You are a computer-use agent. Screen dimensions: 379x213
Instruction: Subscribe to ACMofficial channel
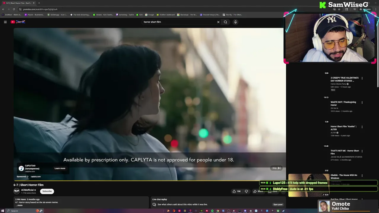pyautogui.click(x=47, y=191)
